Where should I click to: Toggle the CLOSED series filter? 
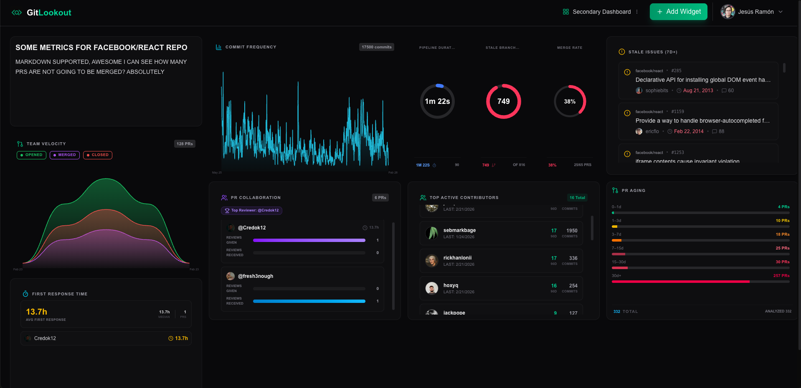[x=98, y=155]
